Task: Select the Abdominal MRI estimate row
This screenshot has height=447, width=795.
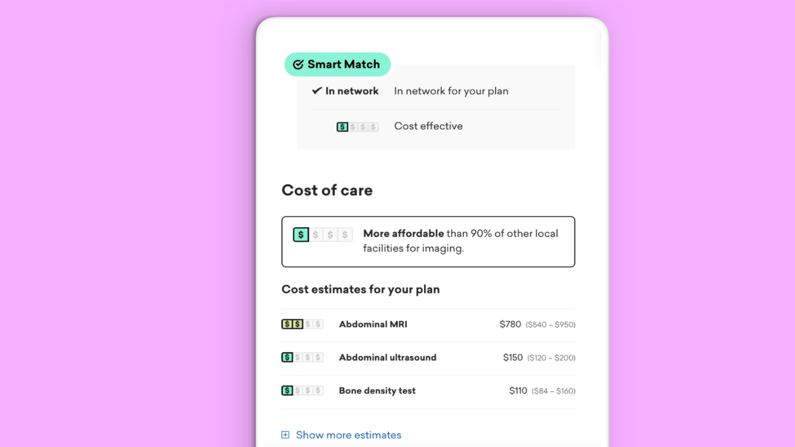Action: (428, 324)
